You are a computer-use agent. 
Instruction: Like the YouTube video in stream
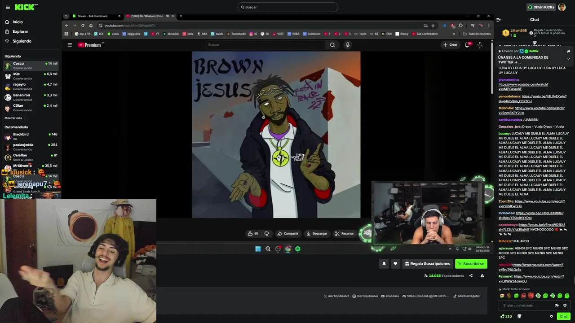click(253, 234)
